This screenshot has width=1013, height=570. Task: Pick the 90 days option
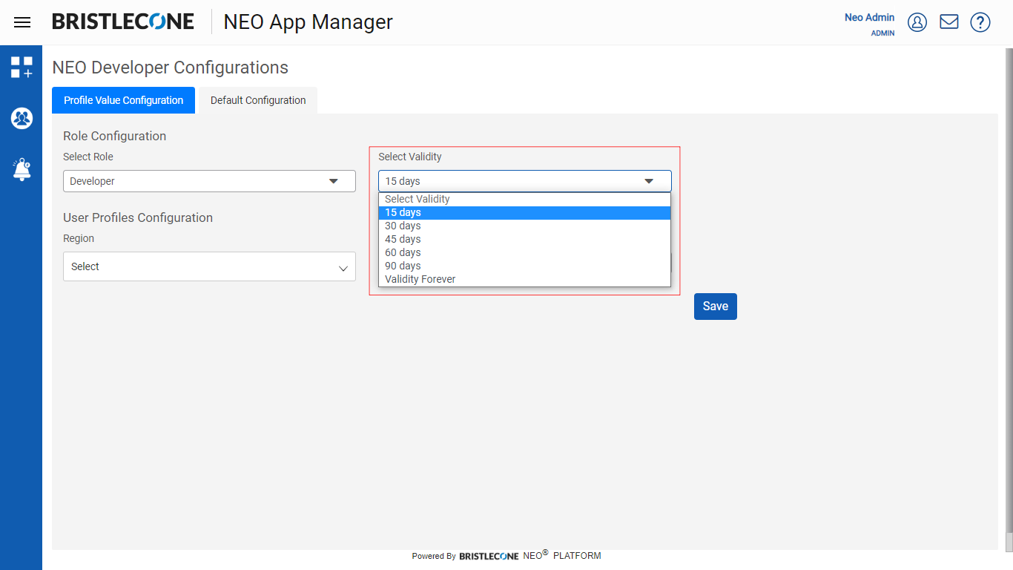pos(525,266)
